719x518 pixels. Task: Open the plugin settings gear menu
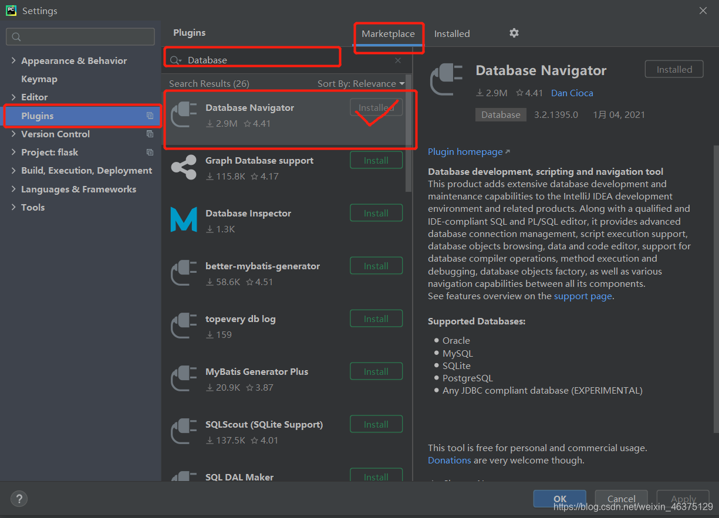(514, 33)
